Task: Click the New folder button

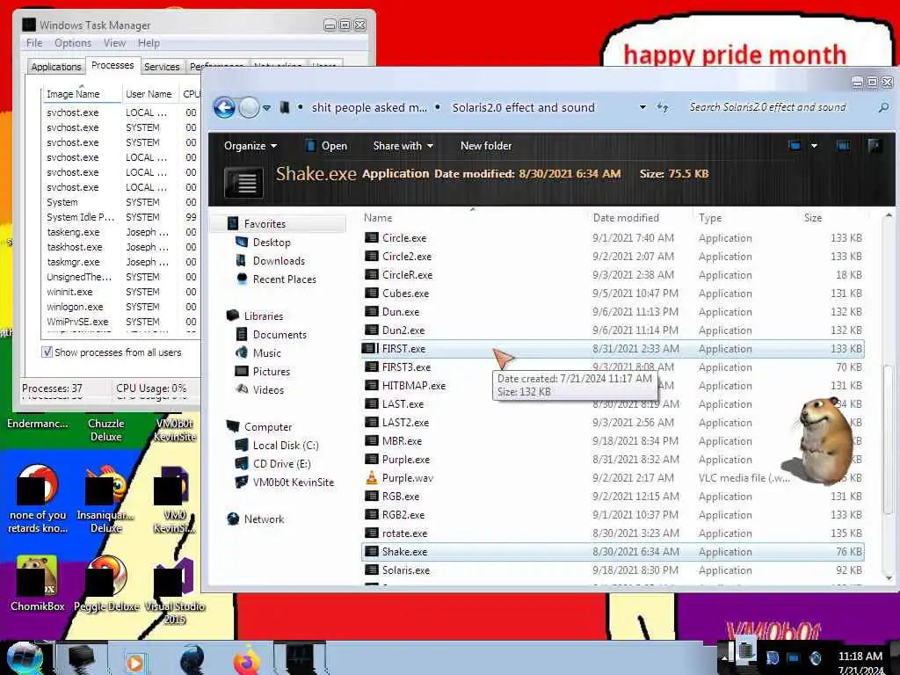Action: point(485,146)
